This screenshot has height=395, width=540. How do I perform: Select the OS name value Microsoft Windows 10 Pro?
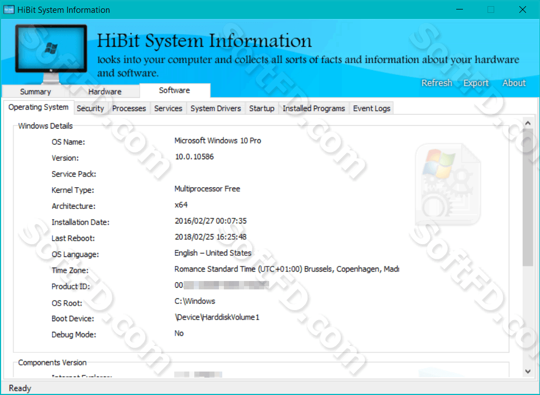pos(218,141)
